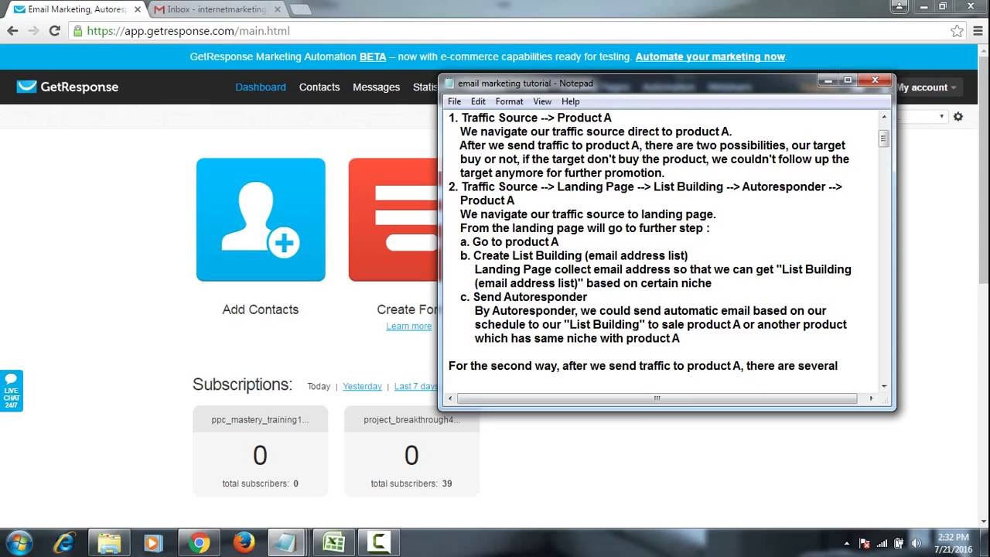
Task: Open Notepad Edit menu
Action: [x=478, y=101]
